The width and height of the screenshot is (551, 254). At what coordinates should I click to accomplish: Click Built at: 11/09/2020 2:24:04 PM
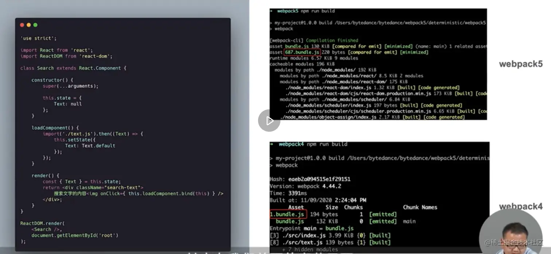(318, 200)
